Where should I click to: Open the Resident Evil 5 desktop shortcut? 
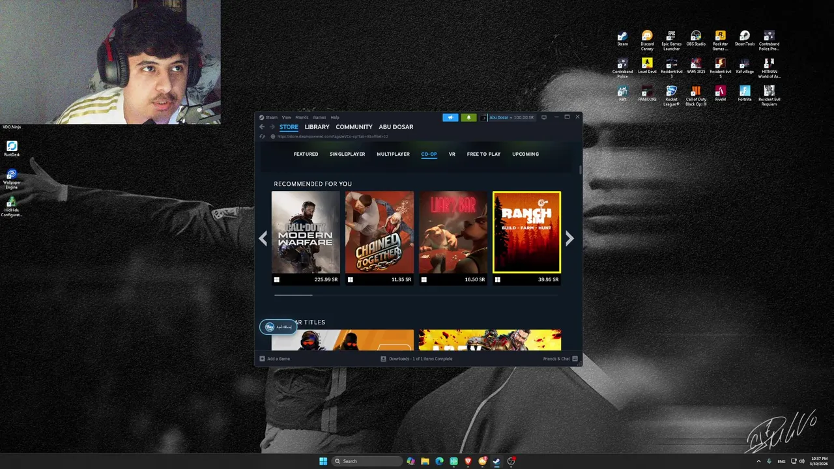tap(720, 68)
